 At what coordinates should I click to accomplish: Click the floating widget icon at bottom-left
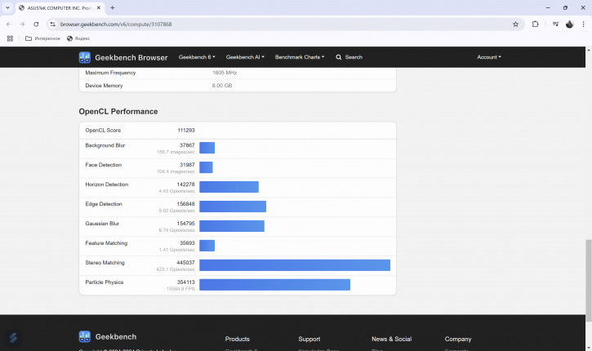tap(13, 338)
